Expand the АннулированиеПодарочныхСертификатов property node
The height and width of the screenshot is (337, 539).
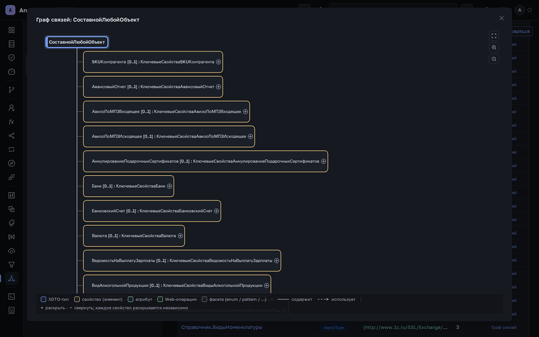coord(324,161)
